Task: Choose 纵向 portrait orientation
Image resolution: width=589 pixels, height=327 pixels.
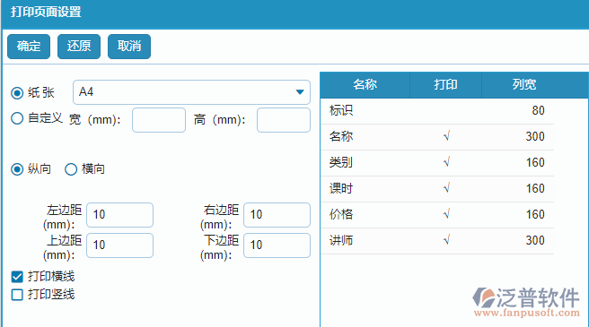Action: pos(17,169)
